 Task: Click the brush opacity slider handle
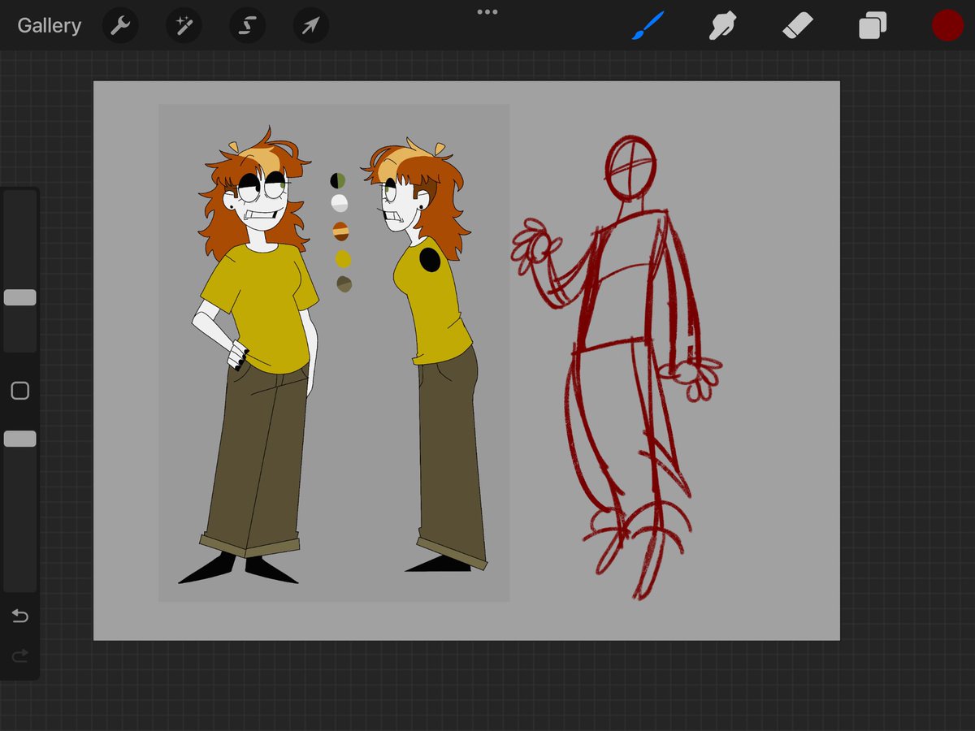click(20, 439)
